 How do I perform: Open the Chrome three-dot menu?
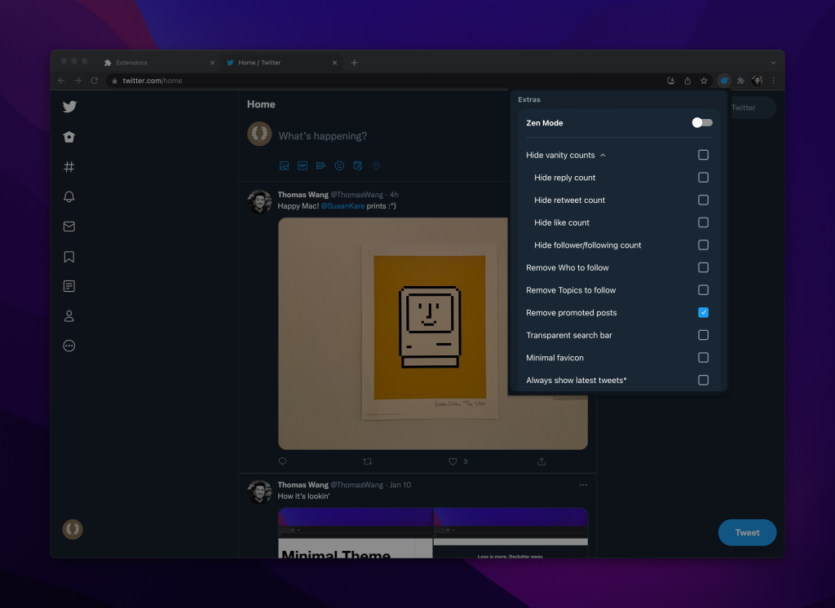click(x=774, y=81)
